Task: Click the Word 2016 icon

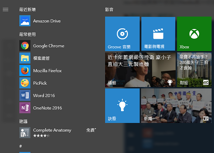Action: pyautogui.click(x=25, y=95)
